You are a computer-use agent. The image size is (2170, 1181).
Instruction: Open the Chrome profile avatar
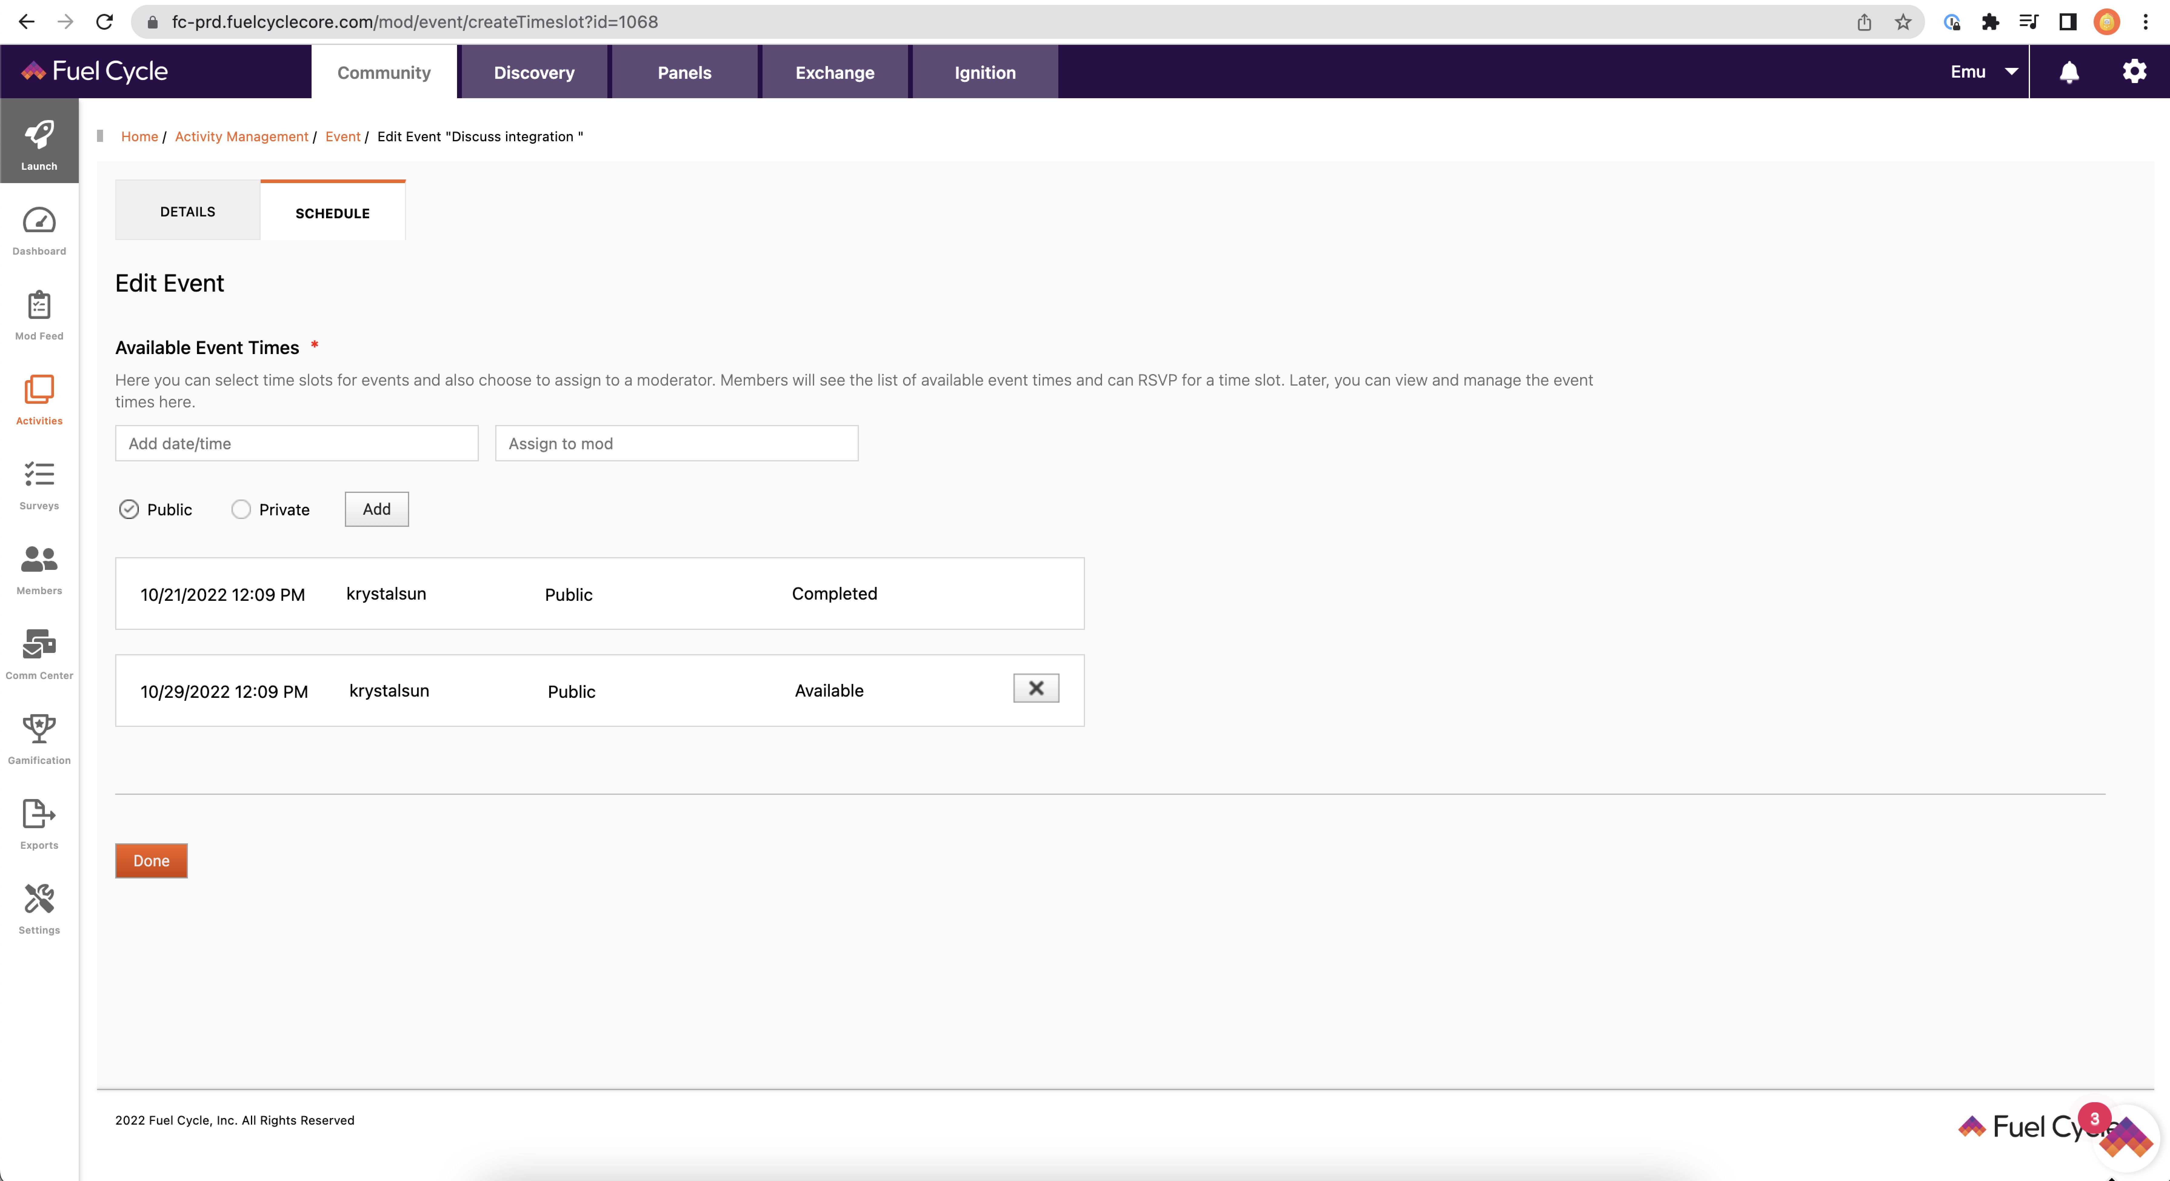[x=2107, y=22]
